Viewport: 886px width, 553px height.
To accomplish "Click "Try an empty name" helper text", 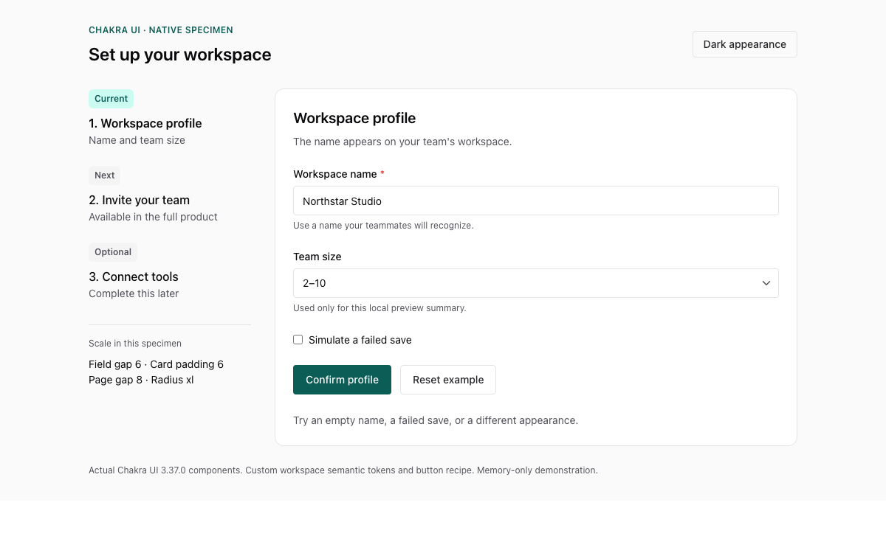I will tap(436, 420).
